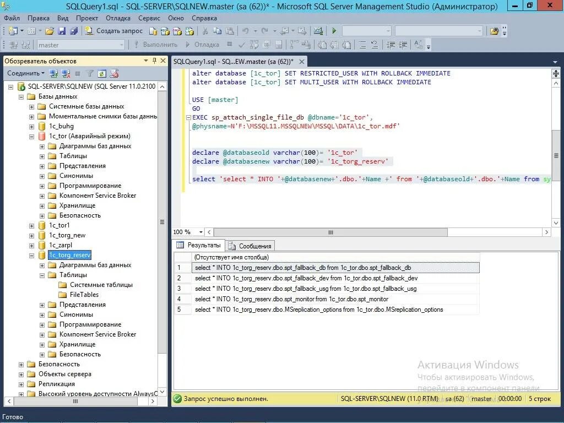Click the Refresh icon in Object Explorer
The width and height of the screenshot is (564, 423).
[102, 74]
